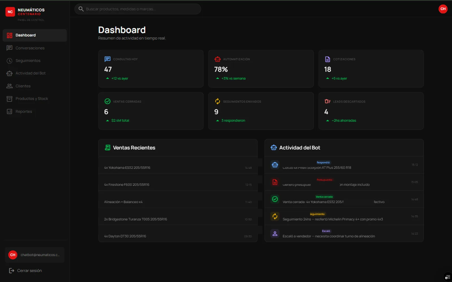
Task: Click the NC logo badge
Action: tap(10, 12)
